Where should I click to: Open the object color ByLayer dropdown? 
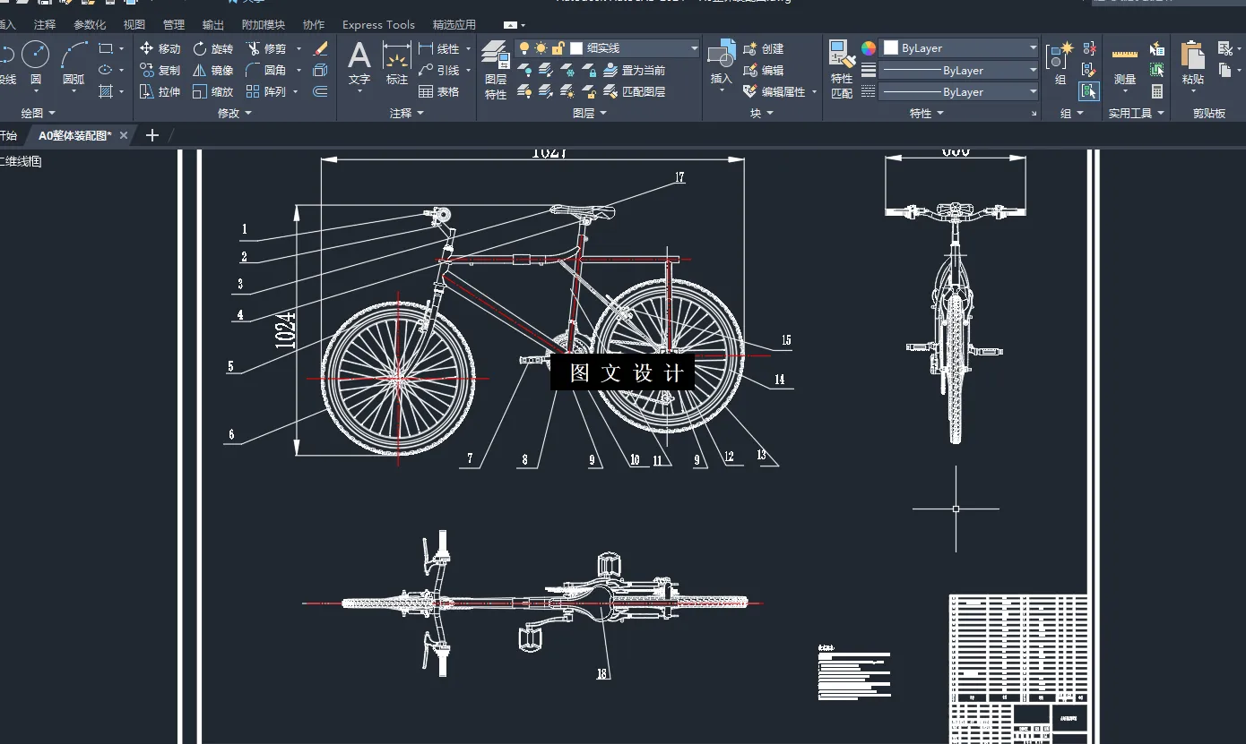[x=959, y=48]
